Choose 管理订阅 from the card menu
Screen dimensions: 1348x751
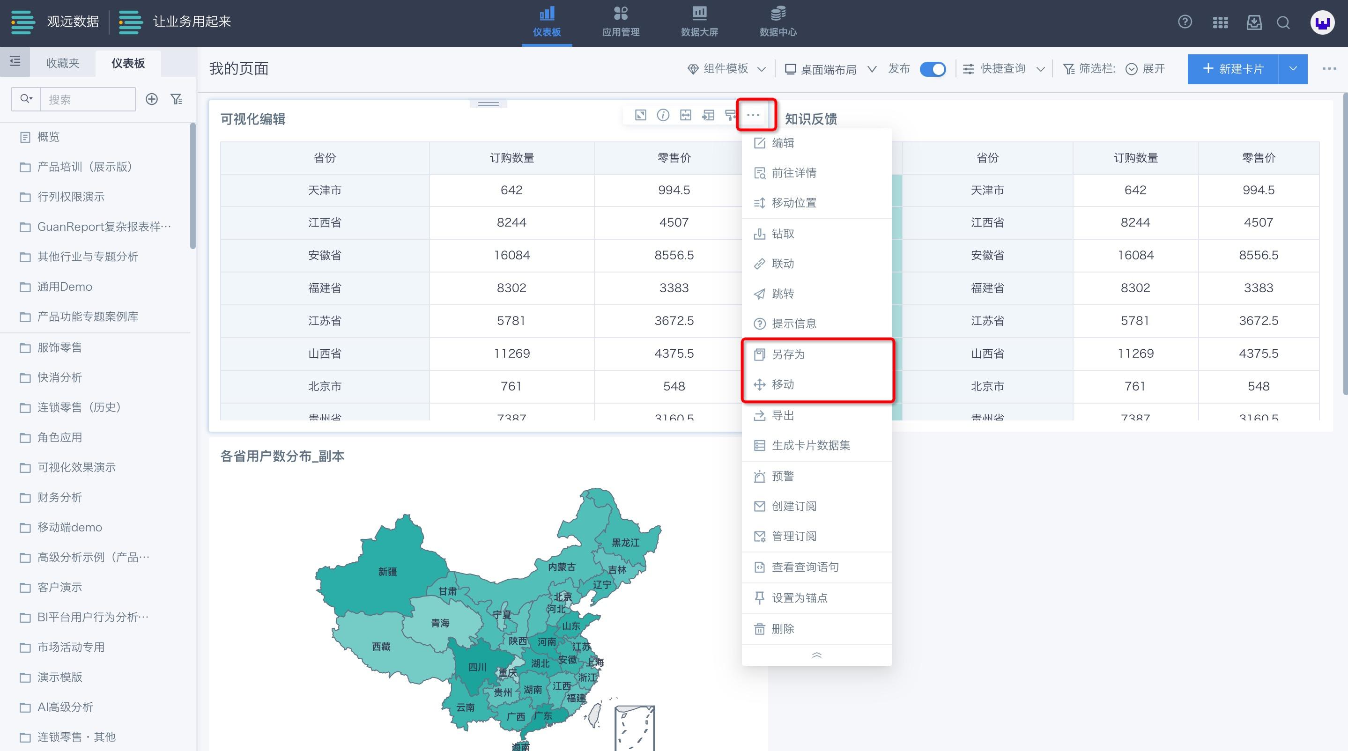click(816, 536)
